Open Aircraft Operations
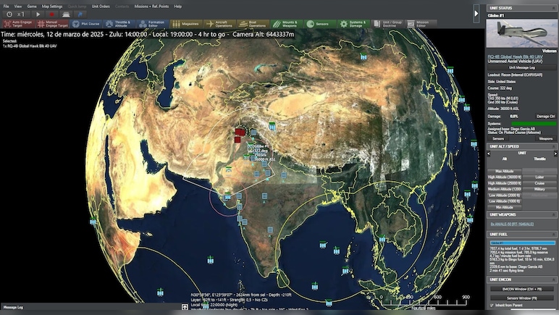 point(219,24)
